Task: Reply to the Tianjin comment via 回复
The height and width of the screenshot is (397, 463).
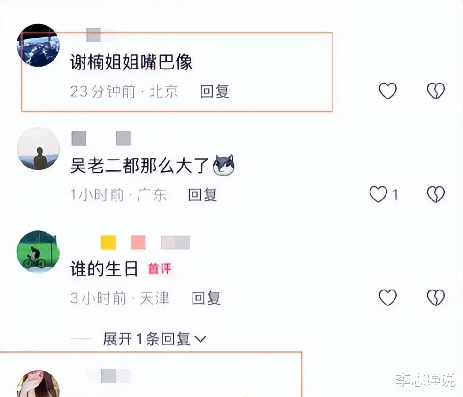Action: pyautogui.click(x=206, y=298)
